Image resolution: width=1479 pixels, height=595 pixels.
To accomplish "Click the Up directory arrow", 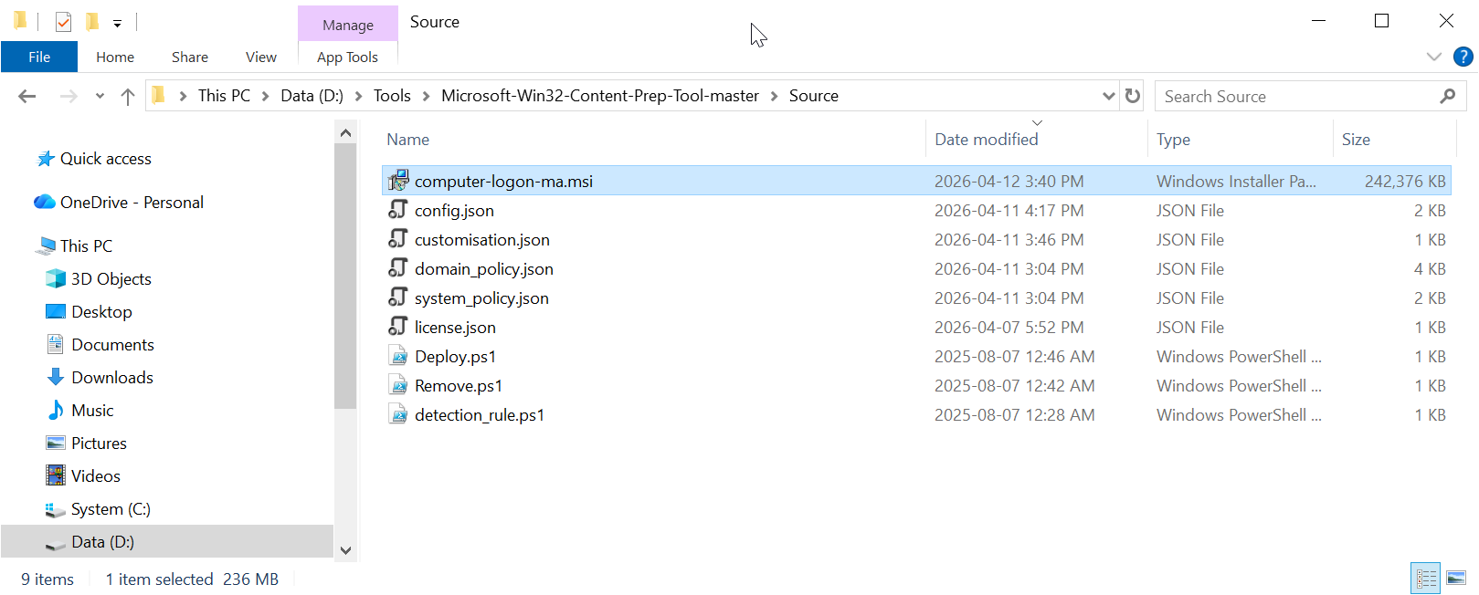I will click(x=128, y=96).
